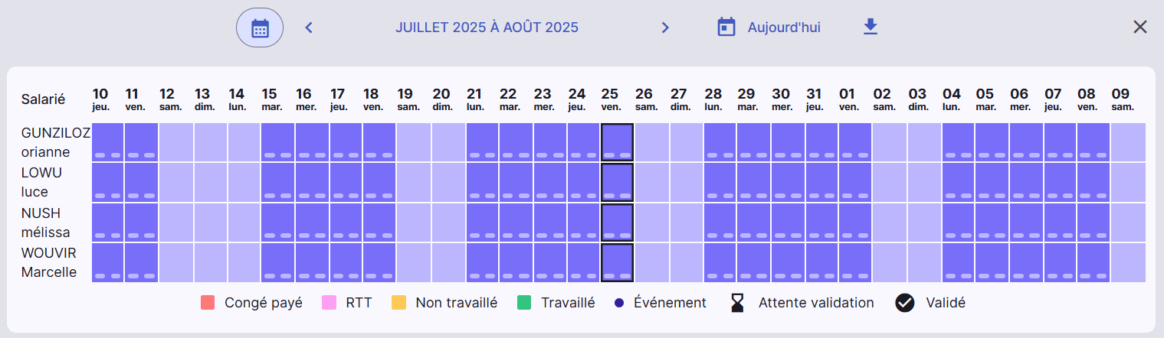
Task: Click the Validé checkmark icon
Action: (x=905, y=303)
